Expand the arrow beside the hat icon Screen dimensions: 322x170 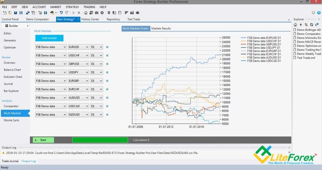pyautogui.click(x=56, y=13)
